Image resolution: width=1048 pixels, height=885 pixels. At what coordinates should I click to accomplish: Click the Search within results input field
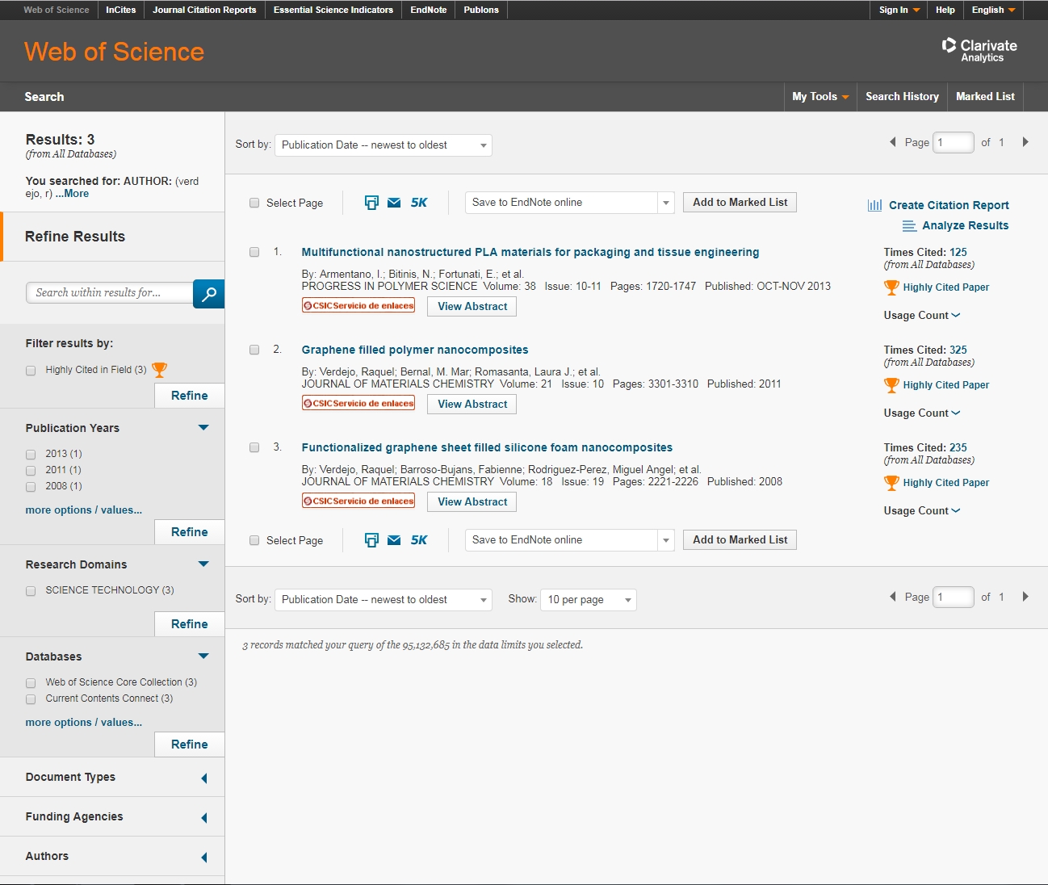click(x=110, y=293)
